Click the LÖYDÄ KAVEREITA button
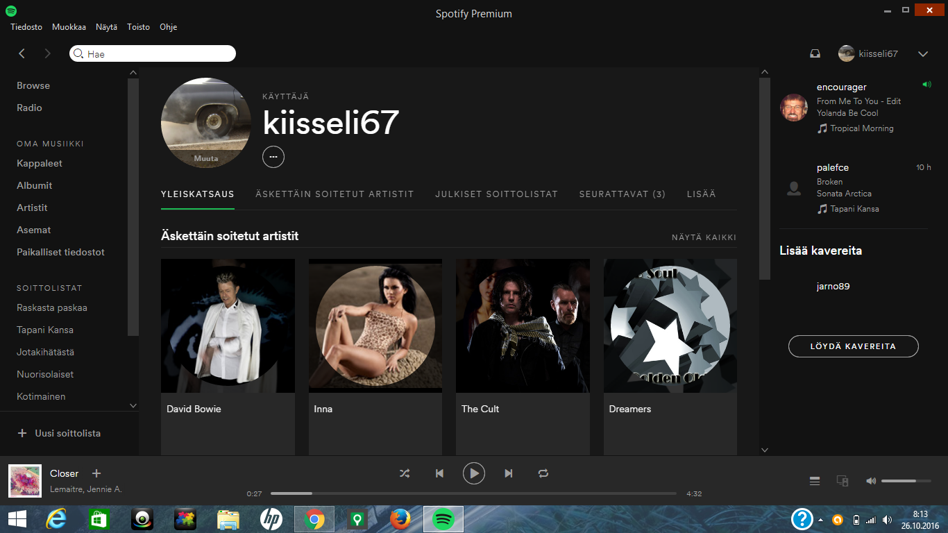948x533 pixels. (853, 346)
